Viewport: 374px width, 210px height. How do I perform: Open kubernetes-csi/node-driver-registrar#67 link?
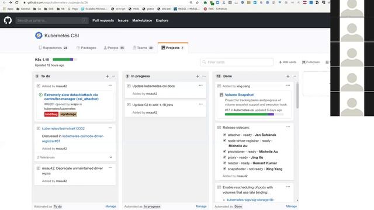(72, 139)
